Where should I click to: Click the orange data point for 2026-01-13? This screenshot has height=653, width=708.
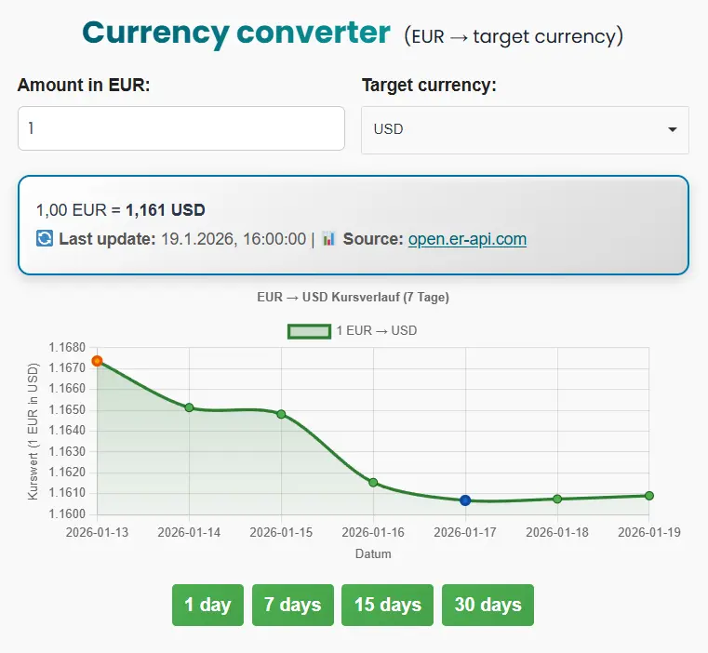click(97, 361)
